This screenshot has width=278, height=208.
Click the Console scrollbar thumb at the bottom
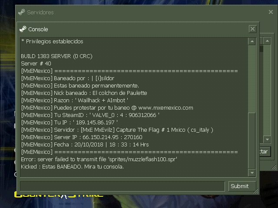click(x=252, y=140)
